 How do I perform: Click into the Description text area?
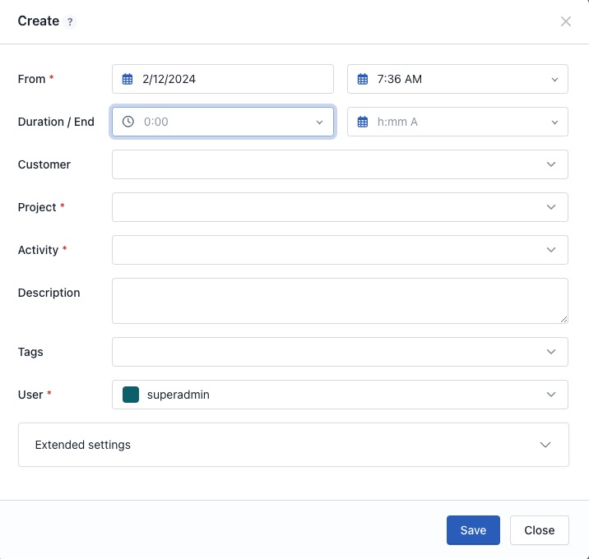tap(339, 301)
